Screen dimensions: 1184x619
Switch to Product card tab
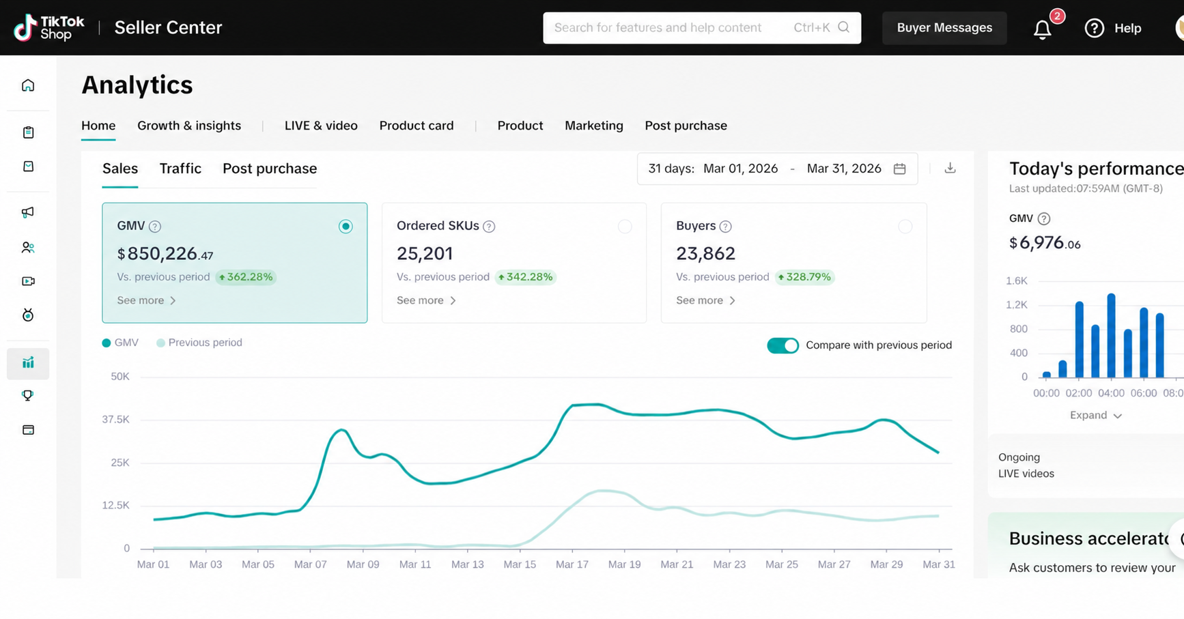tap(417, 126)
